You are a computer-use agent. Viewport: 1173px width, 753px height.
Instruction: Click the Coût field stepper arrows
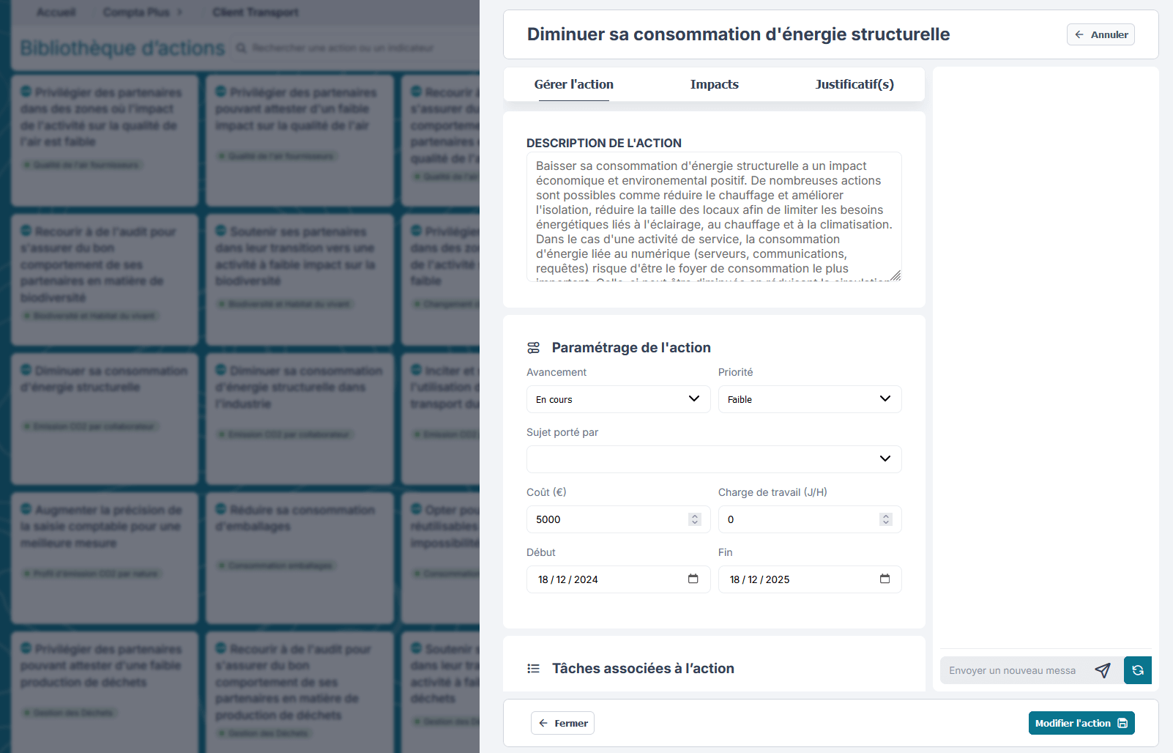[695, 519]
